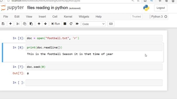The image size is (177, 99).
Task: Click the browser profile avatar icon
Action: click(173, 1)
